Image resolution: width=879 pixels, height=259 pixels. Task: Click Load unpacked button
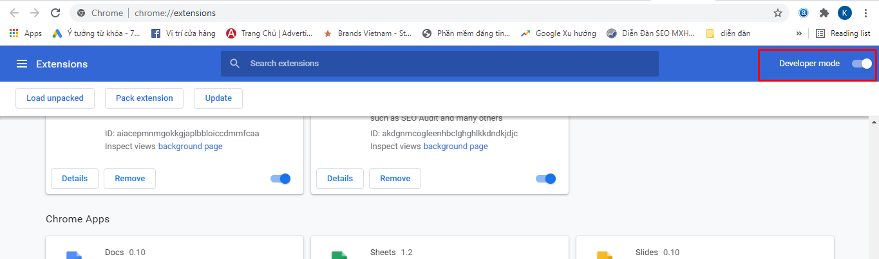coord(55,98)
